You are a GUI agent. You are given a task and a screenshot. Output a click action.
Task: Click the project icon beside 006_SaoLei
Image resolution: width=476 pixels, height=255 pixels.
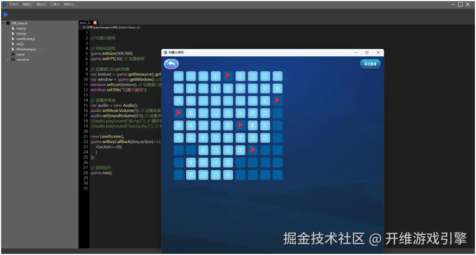point(8,23)
